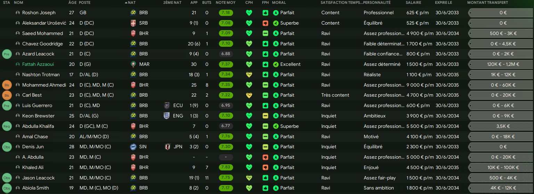
Task: Click the Req status icon for Abdulla Khalifa
Action: coord(7,126)
